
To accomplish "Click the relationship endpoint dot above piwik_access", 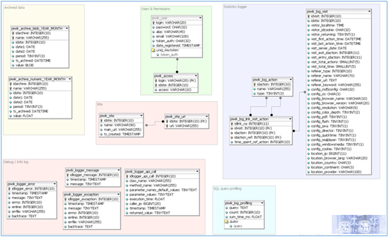I will (177, 72).
